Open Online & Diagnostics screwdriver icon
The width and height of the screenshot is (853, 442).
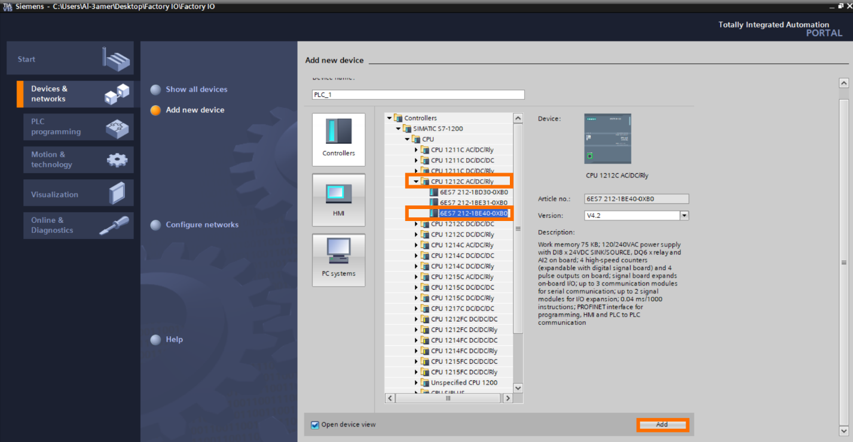(x=114, y=225)
